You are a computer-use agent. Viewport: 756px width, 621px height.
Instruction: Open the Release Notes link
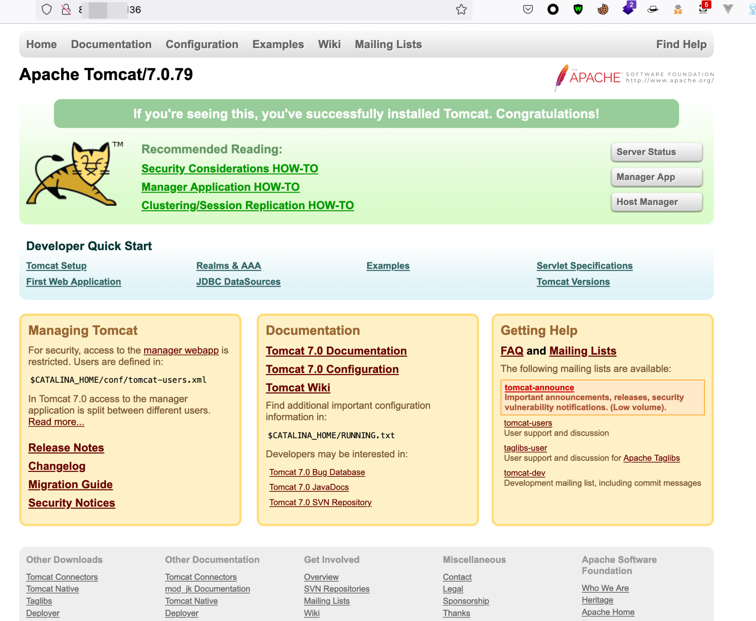point(66,448)
